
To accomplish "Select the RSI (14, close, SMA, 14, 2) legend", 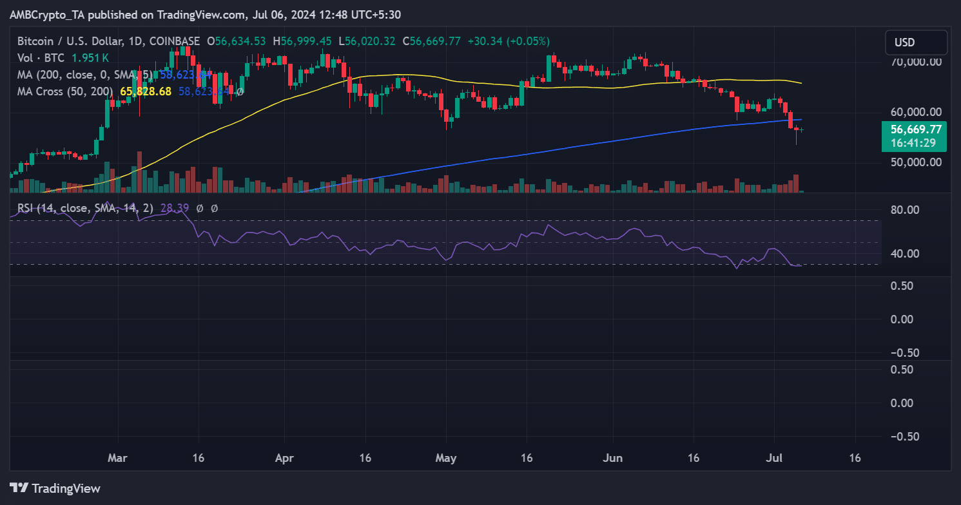I will pos(84,209).
